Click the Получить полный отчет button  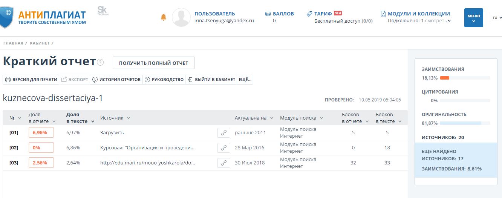[153, 63]
